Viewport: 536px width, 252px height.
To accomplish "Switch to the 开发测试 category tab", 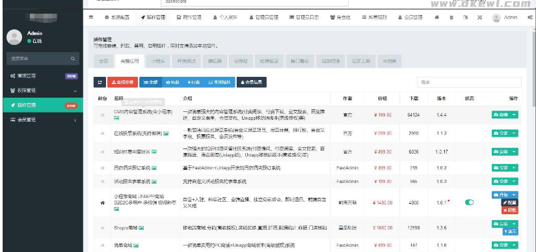I will pos(186,61).
